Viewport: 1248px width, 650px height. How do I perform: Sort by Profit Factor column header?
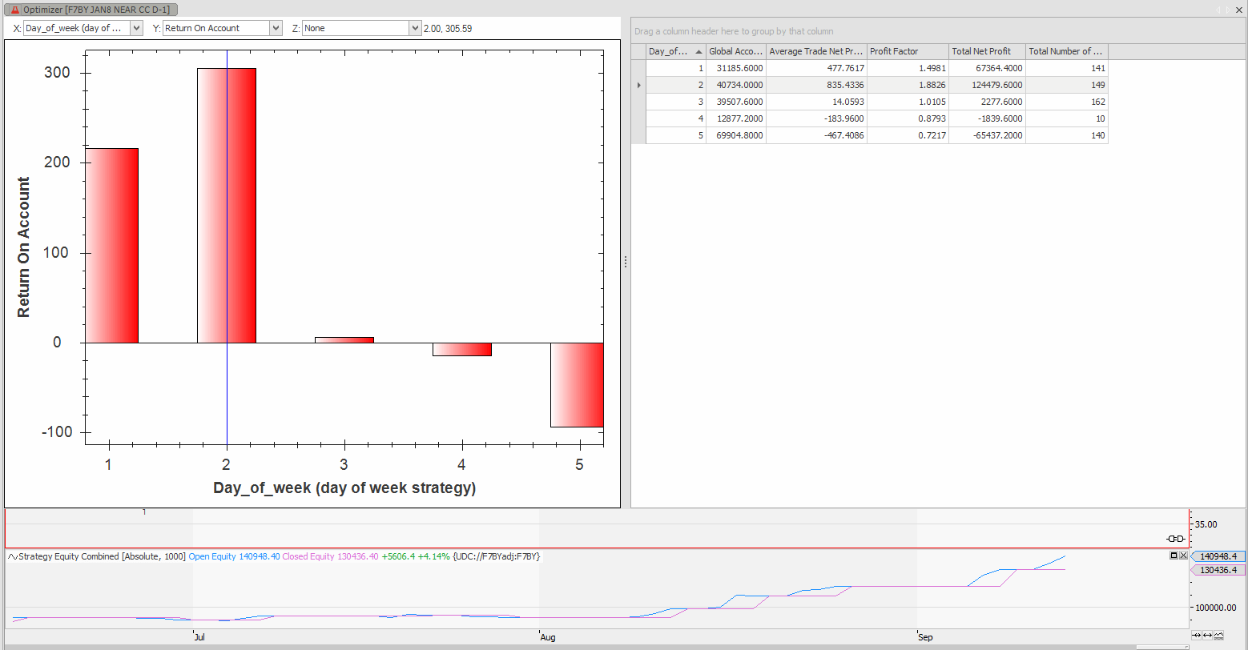coord(907,51)
